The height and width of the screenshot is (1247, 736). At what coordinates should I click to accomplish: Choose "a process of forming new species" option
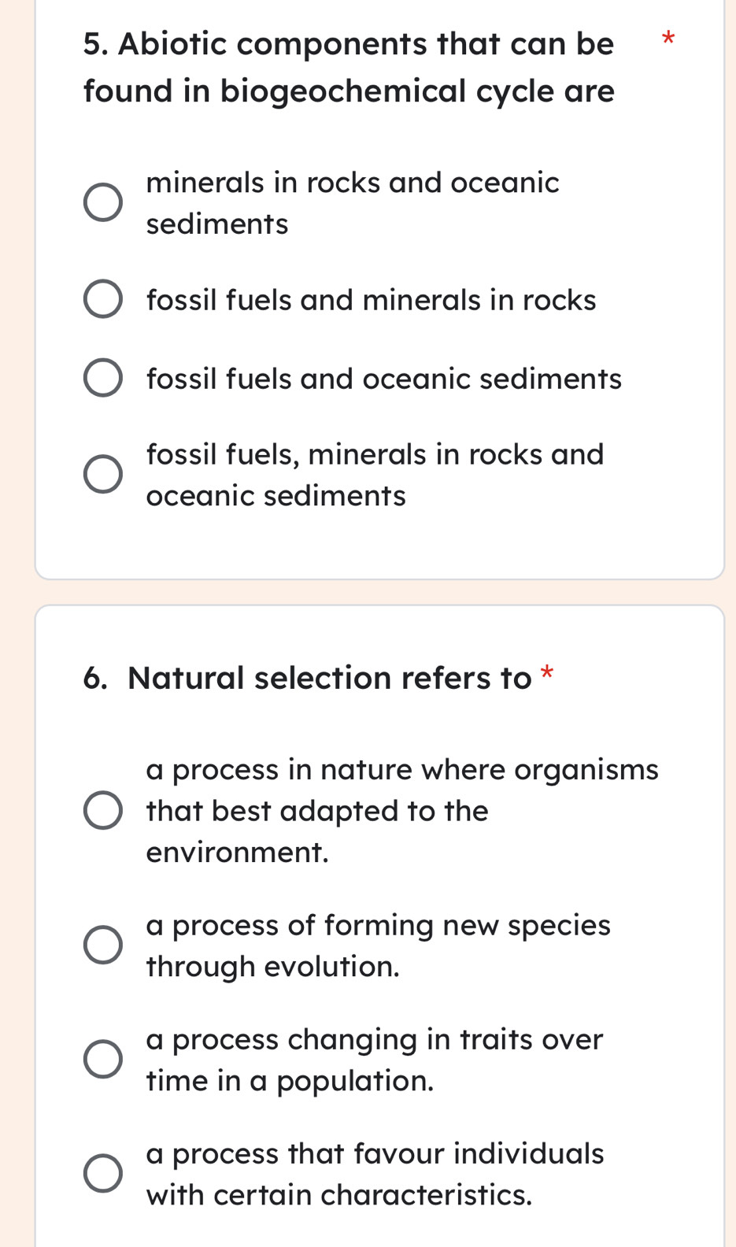(x=102, y=945)
